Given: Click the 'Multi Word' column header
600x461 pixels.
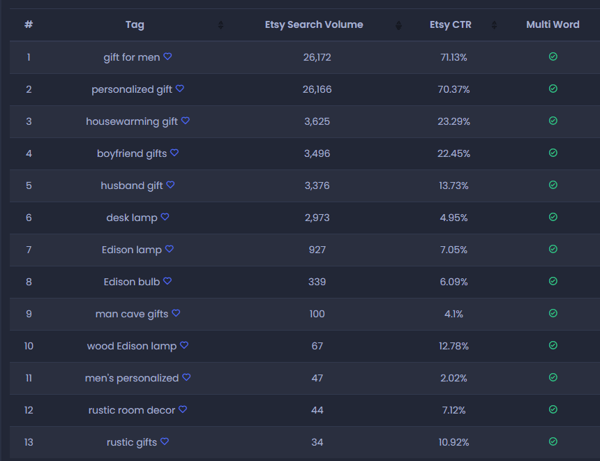Looking at the screenshot, I should [x=553, y=24].
